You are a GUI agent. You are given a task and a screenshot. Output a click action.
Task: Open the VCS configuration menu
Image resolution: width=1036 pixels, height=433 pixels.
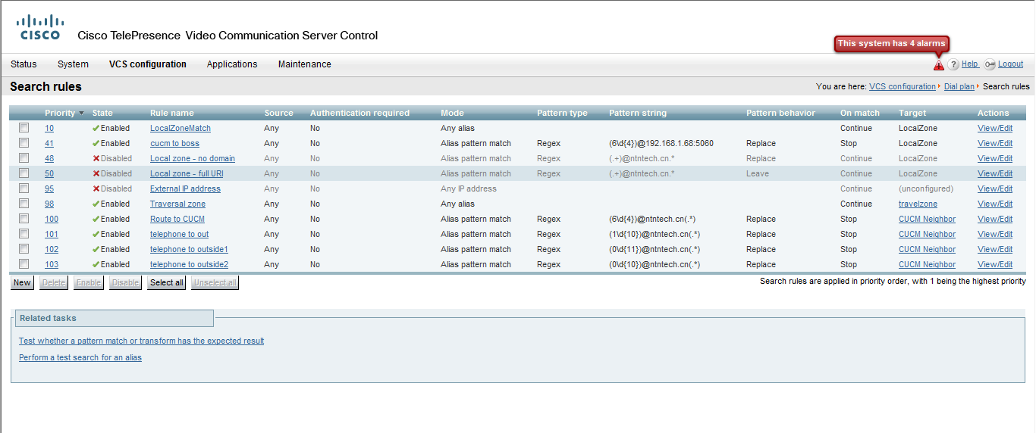coord(148,64)
